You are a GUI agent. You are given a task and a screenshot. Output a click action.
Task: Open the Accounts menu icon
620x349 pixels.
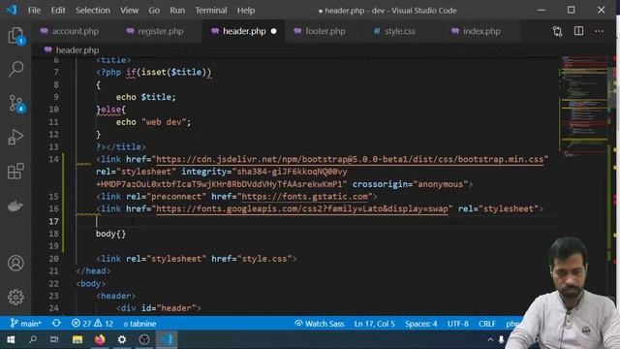15,263
